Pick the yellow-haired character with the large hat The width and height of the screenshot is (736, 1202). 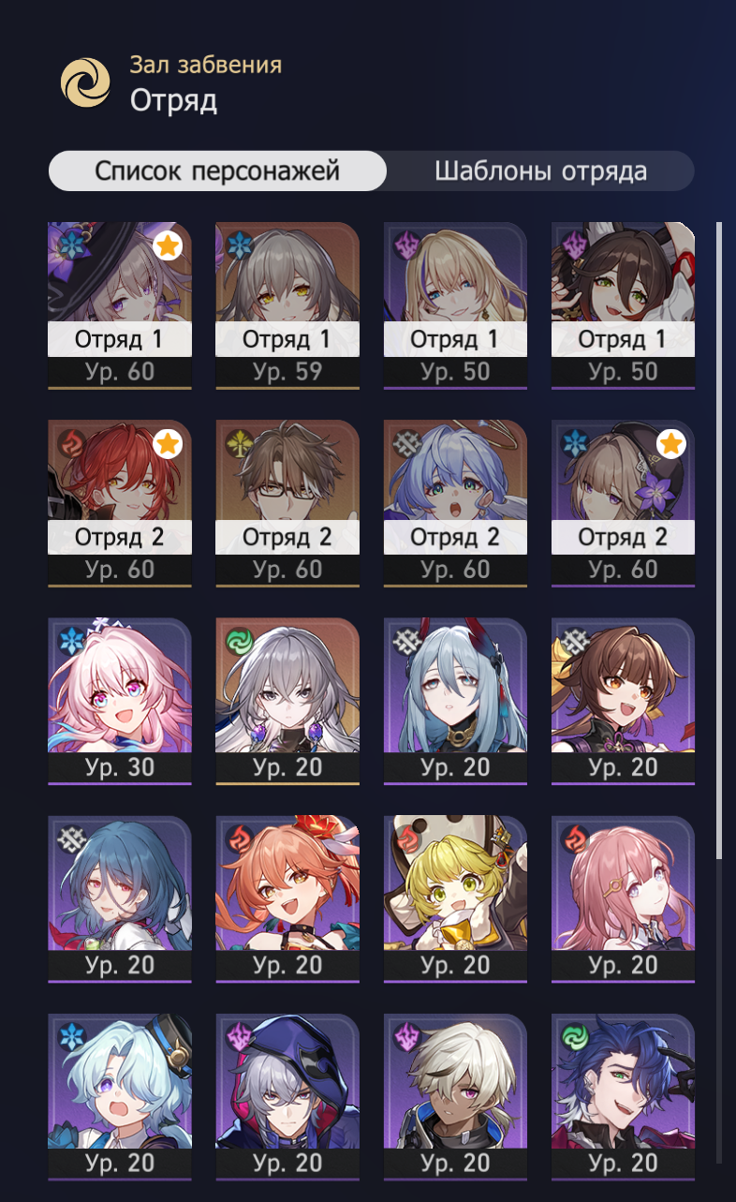[x=455, y=899]
